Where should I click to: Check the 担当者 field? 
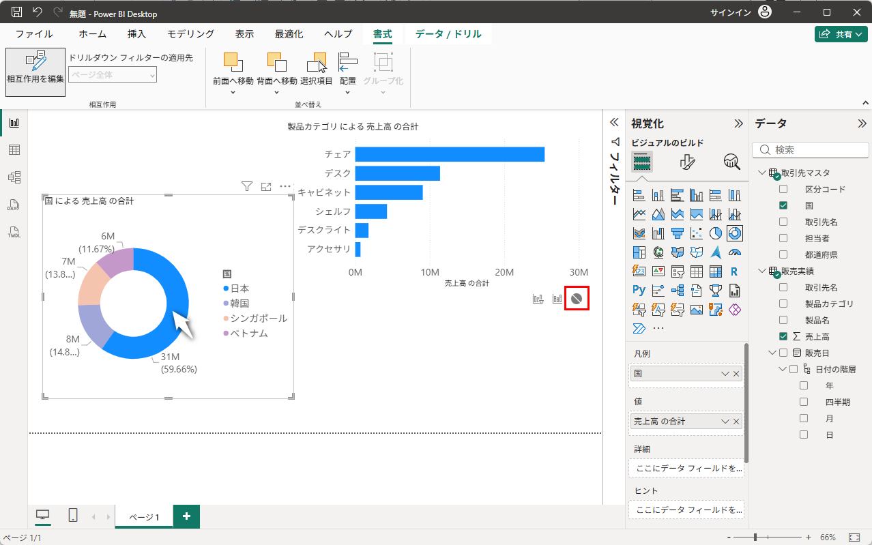tap(783, 238)
